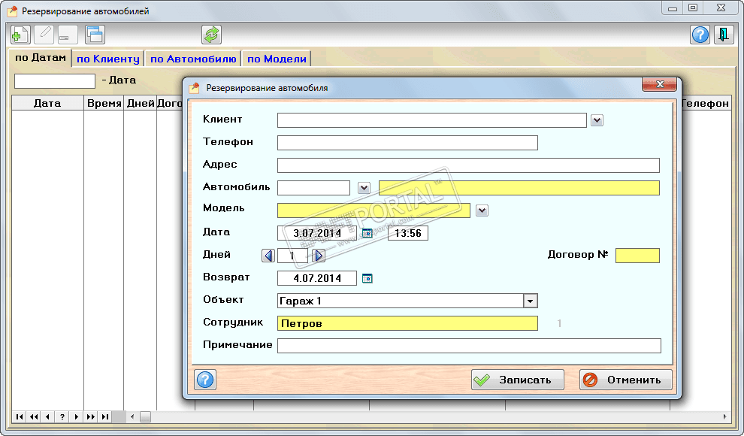The height and width of the screenshot is (436, 744).
Task: Click the Сотрудник field showing Петров
Action: (x=407, y=323)
